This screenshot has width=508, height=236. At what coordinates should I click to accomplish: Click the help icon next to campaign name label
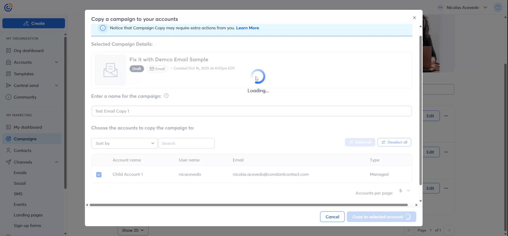click(166, 96)
